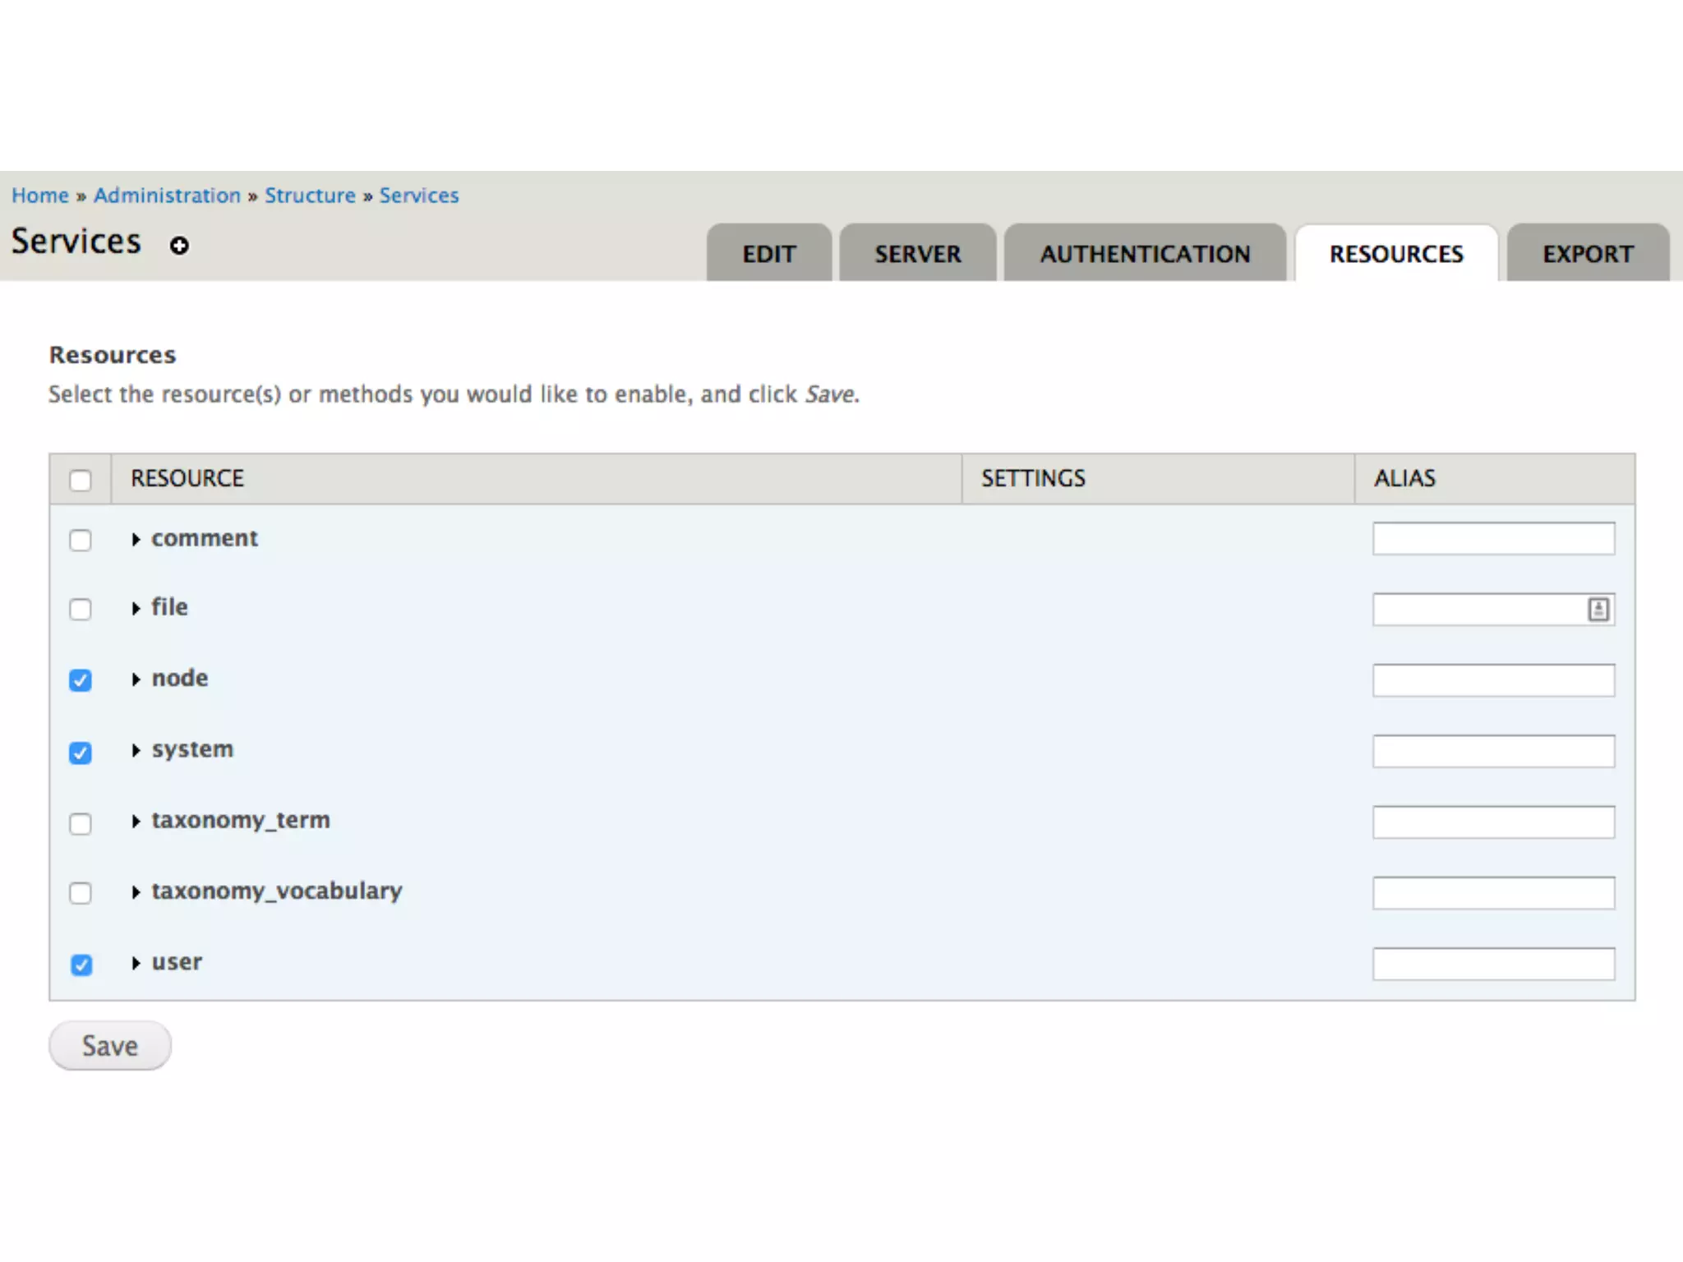Disable the user resource checkbox
1683x1262 pixels.
(81, 965)
